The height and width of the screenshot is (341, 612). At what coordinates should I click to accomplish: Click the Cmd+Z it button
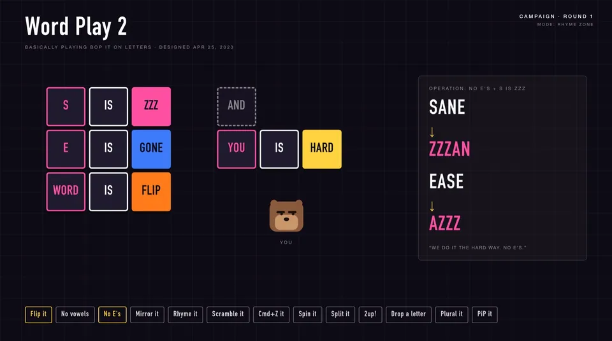272,314
